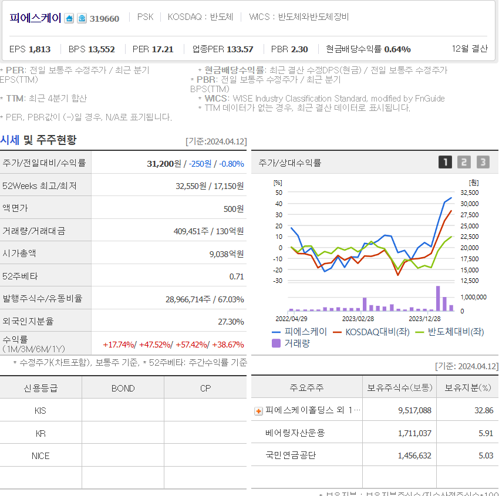Viewport: 499px width, 496px height.
Task: Switch to chart tab 1
Action: pos(445,162)
